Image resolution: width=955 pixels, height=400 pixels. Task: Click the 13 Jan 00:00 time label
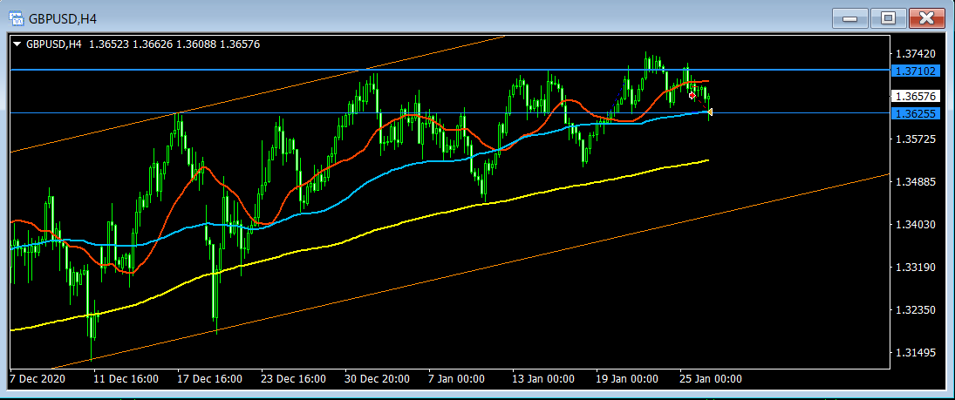(x=544, y=379)
